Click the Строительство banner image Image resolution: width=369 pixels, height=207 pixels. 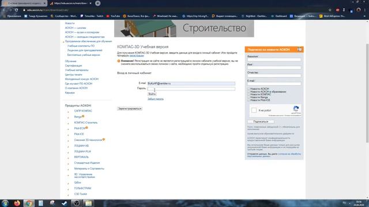[x=184, y=28]
